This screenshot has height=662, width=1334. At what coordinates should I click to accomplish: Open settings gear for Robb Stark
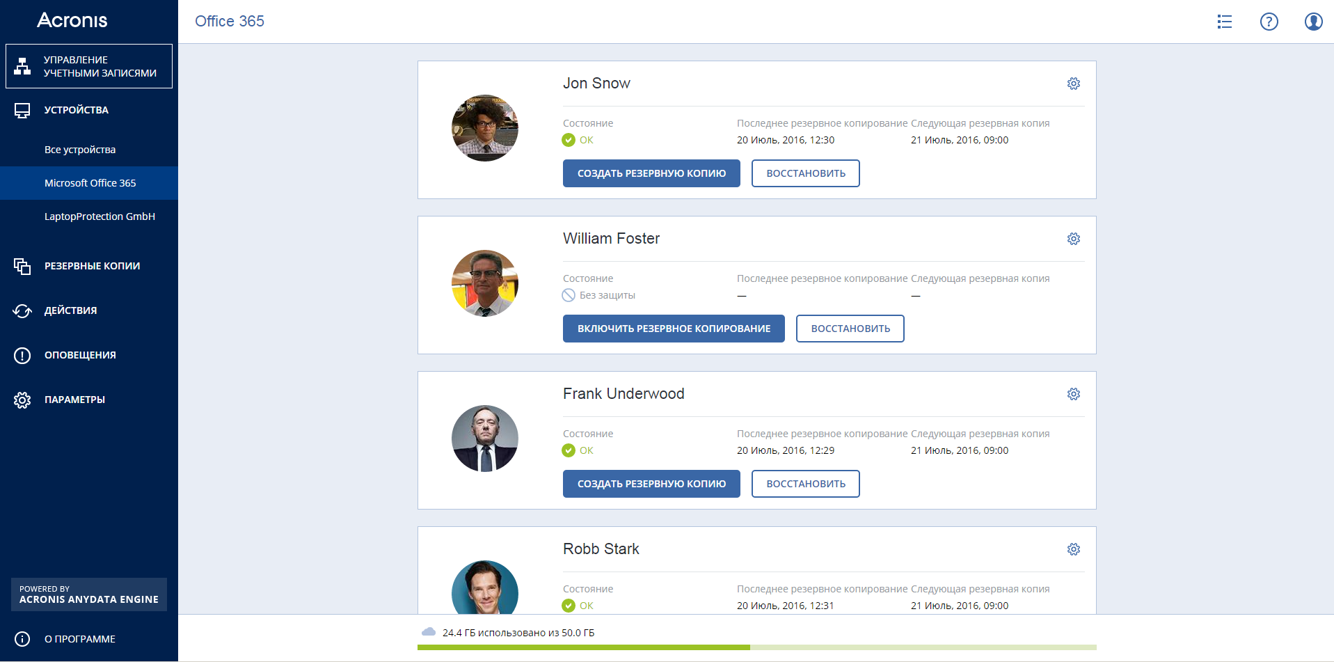(x=1074, y=549)
